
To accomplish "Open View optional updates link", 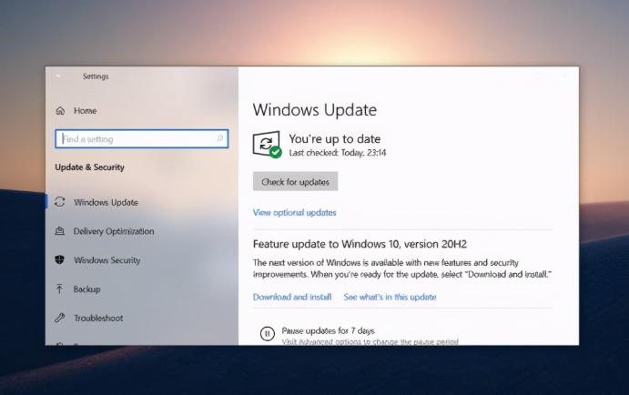I will pos(294,213).
